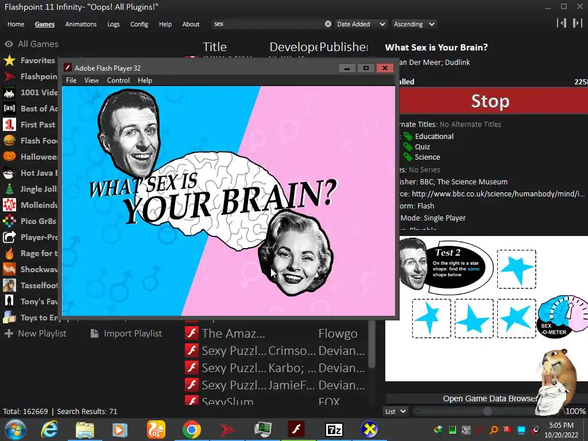This screenshot has height=441, width=588.
Task: Open the Flash Food burger icon
Action: tap(9, 141)
